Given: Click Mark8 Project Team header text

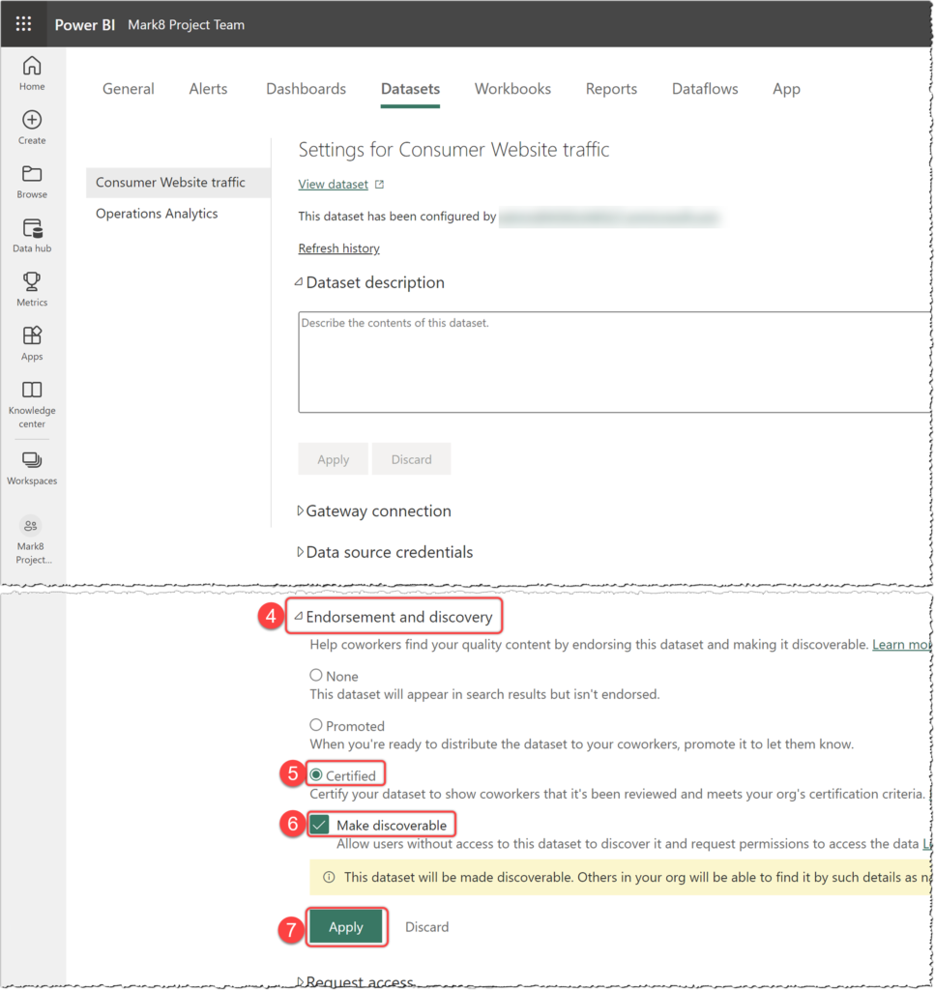Looking at the screenshot, I should 187,24.
